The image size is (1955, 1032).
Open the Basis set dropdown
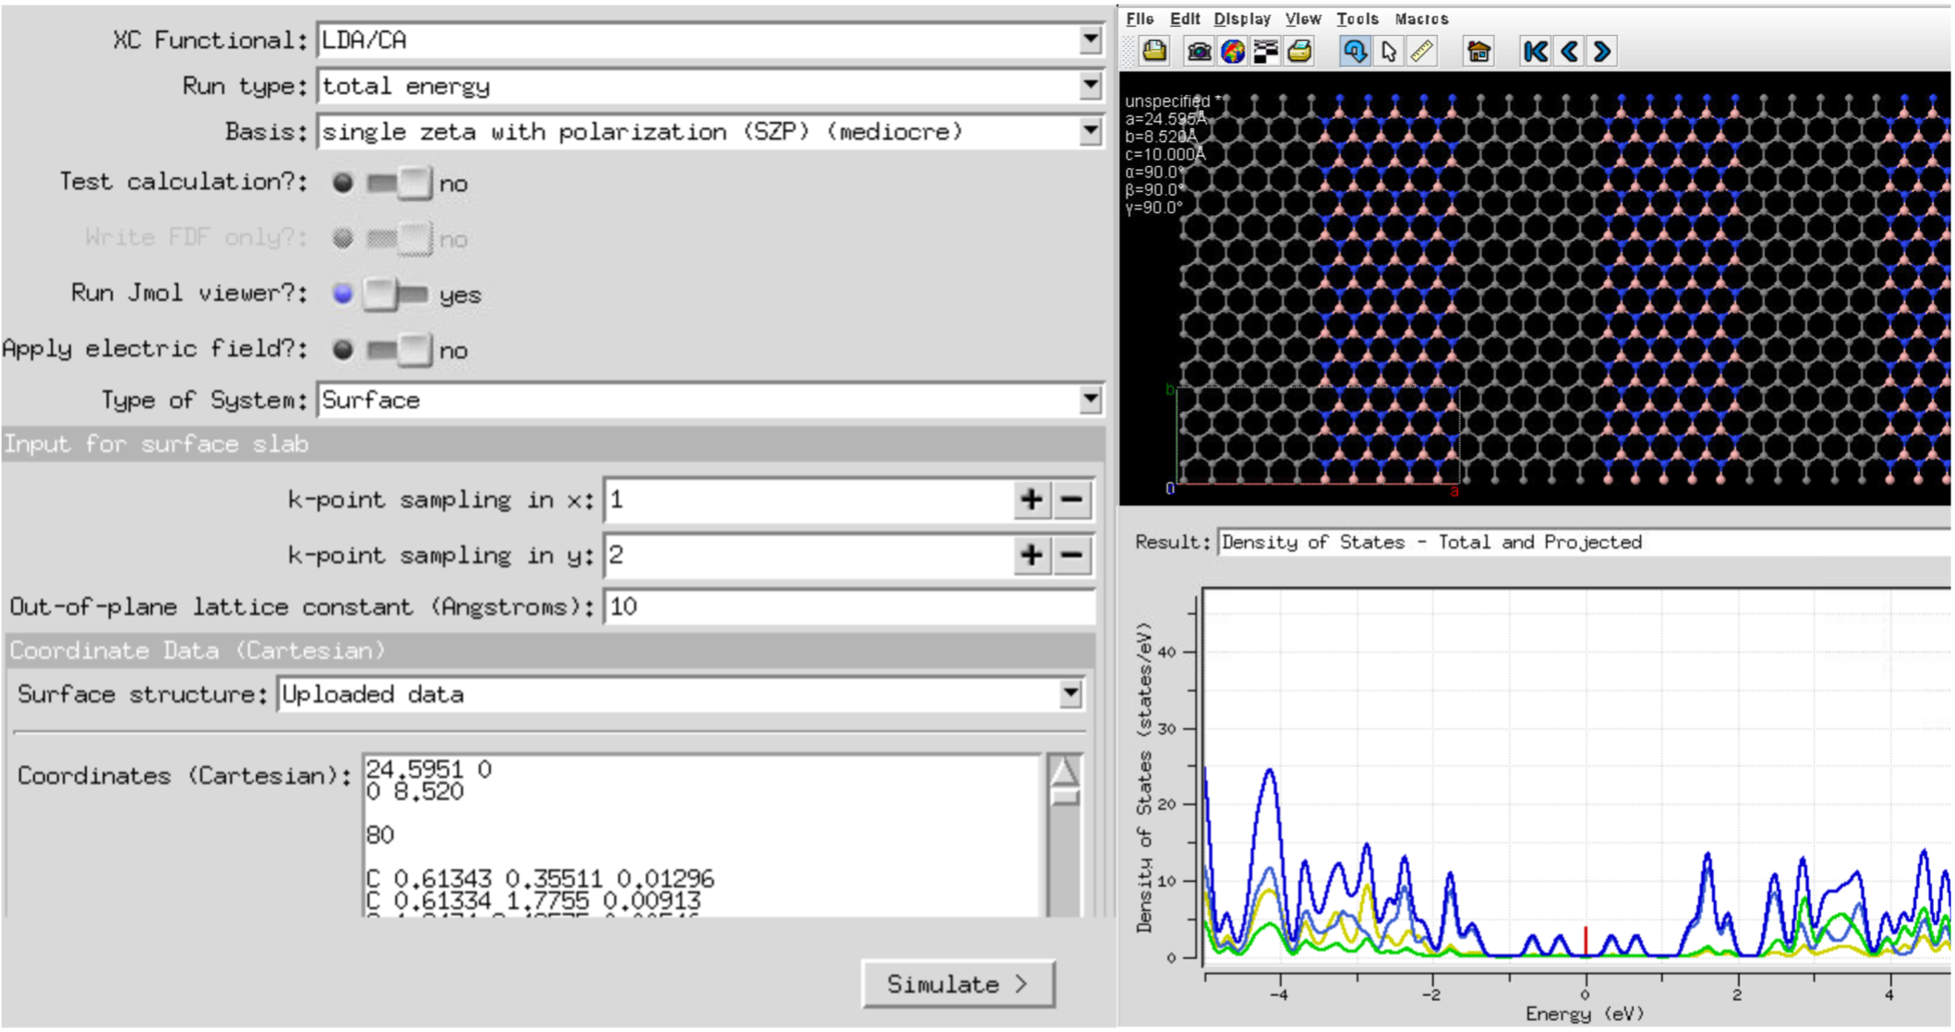click(1091, 132)
